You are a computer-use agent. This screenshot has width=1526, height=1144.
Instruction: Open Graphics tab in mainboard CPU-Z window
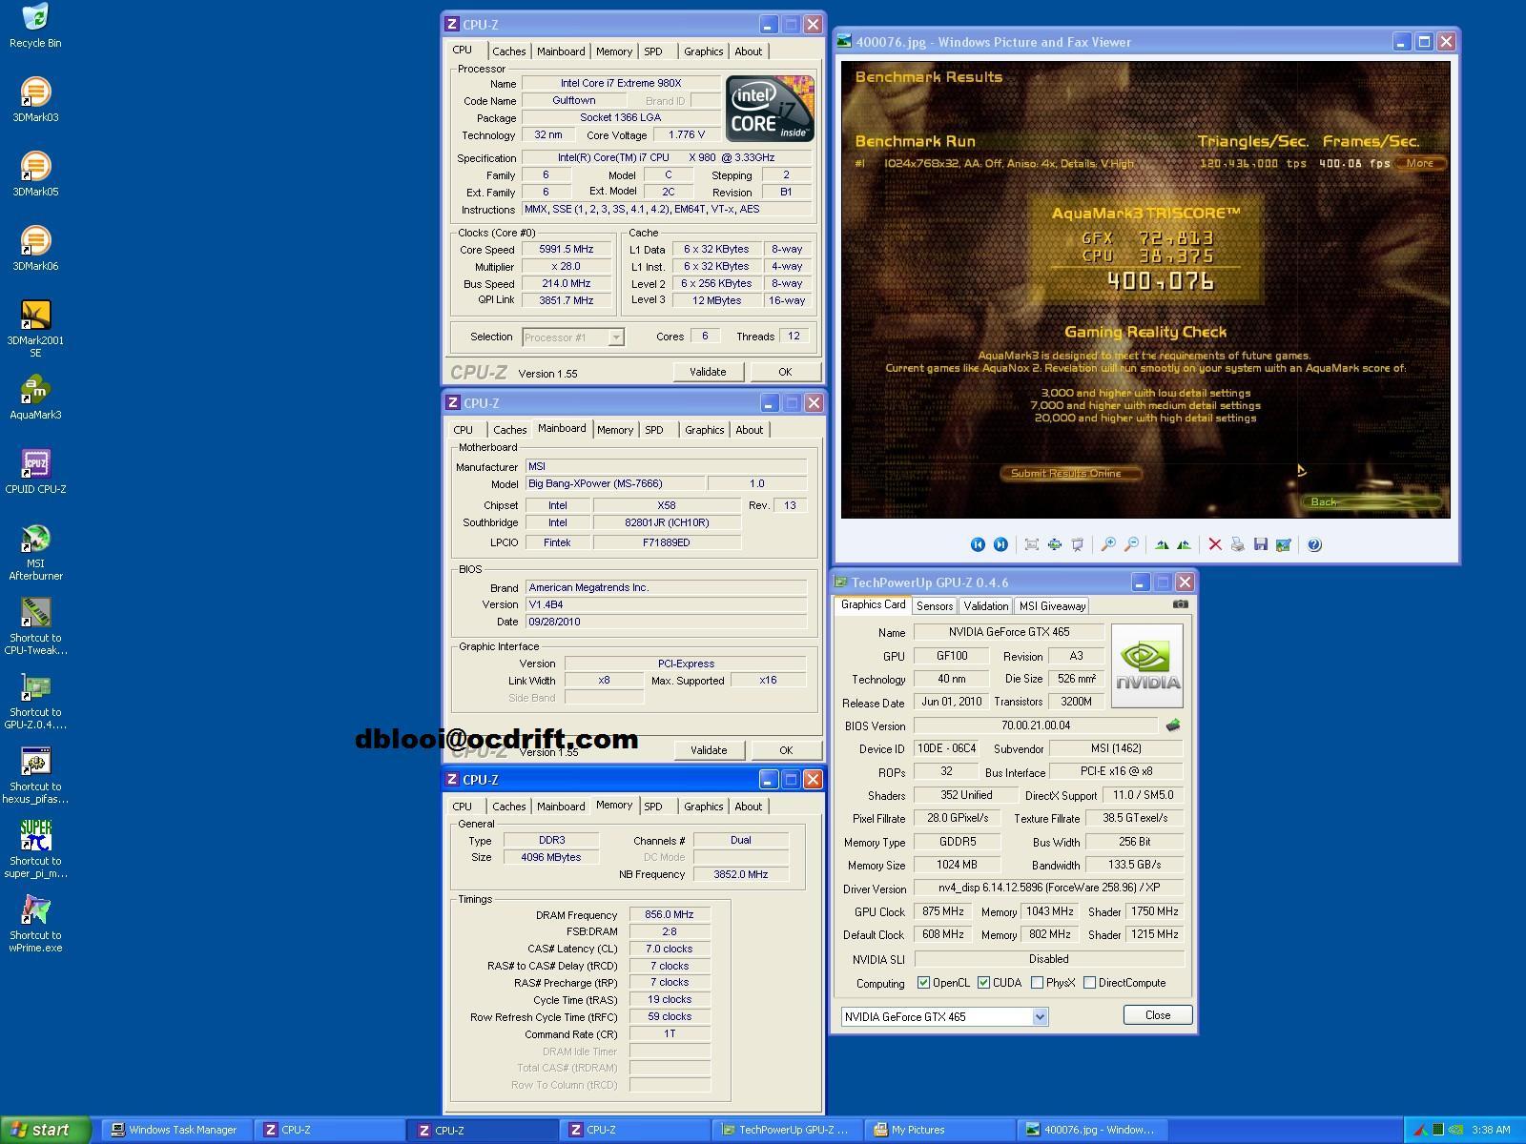[705, 430]
